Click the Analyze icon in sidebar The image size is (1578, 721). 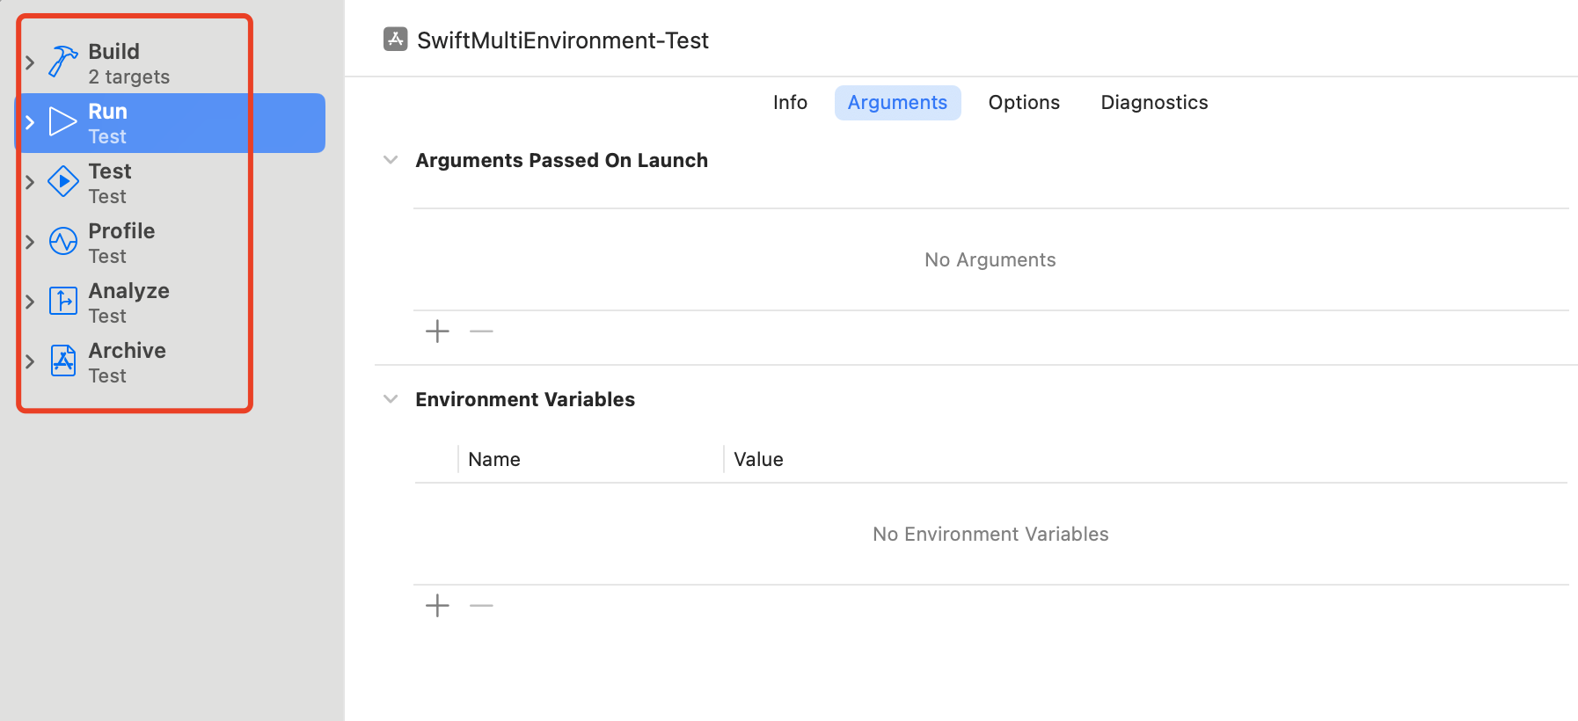pos(62,301)
